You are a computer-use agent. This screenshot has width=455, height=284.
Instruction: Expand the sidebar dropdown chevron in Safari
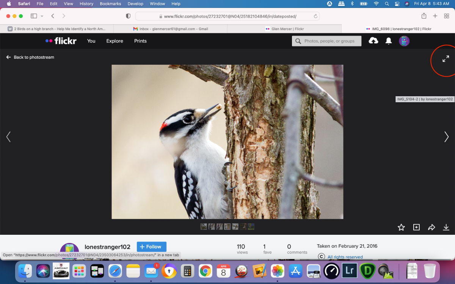click(42, 16)
